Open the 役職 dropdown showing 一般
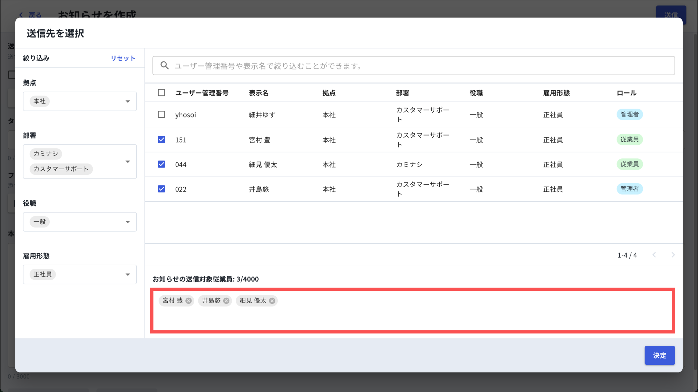 coord(128,222)
